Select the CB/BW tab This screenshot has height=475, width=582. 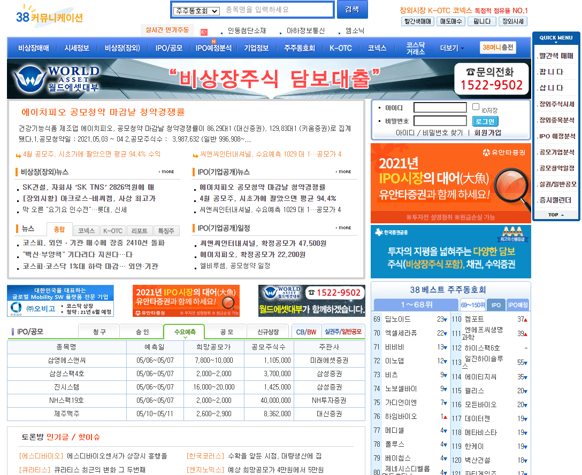[x=306, y=332]
